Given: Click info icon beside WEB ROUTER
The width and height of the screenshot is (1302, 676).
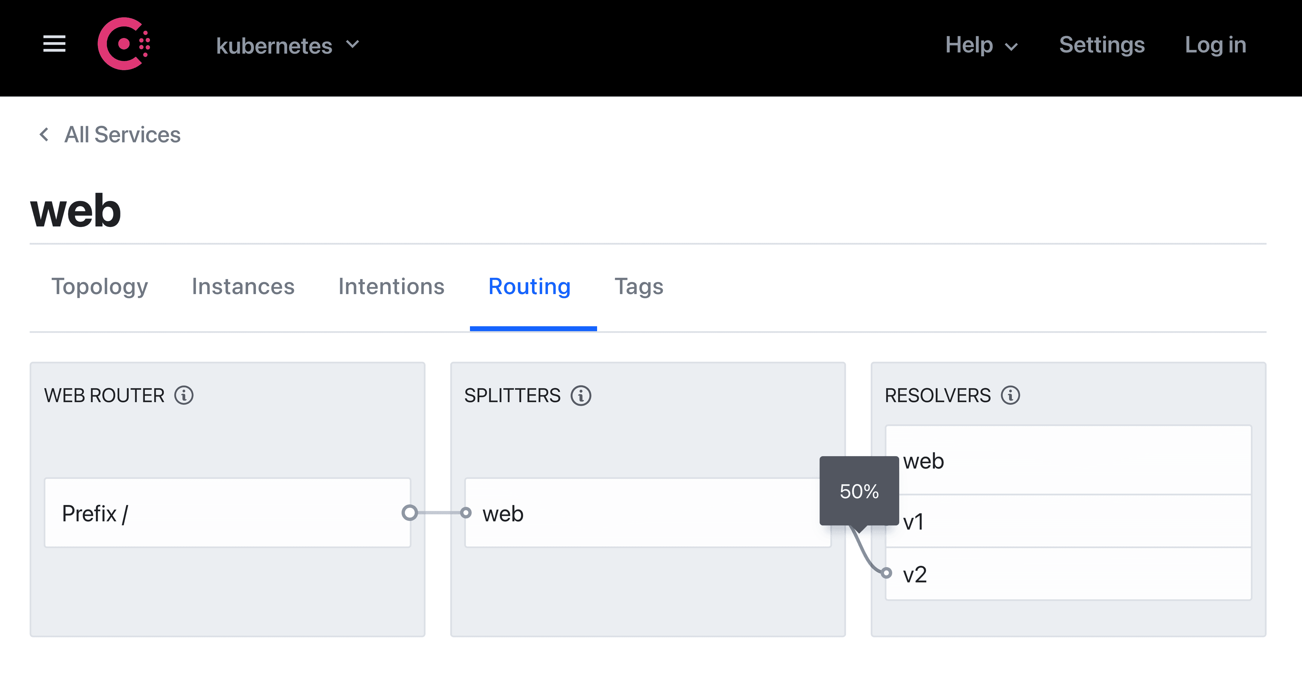Looking at the screenshot, I should [x=184, y=395].
